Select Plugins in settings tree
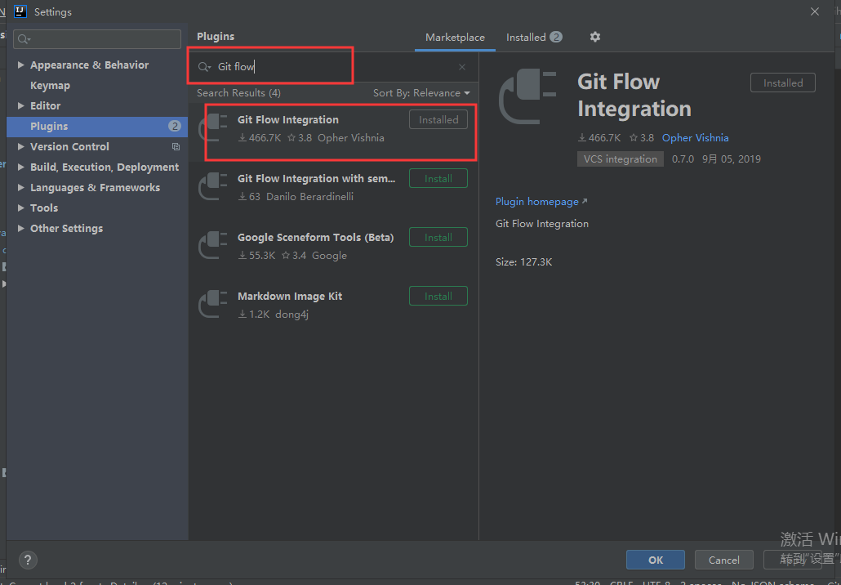The height and width of the screenshot is (585, 841). click(98, 126)
